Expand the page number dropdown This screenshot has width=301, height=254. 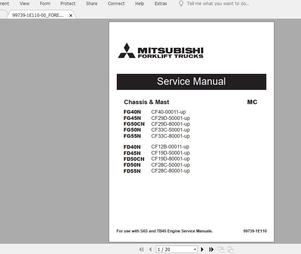(194, 249)
